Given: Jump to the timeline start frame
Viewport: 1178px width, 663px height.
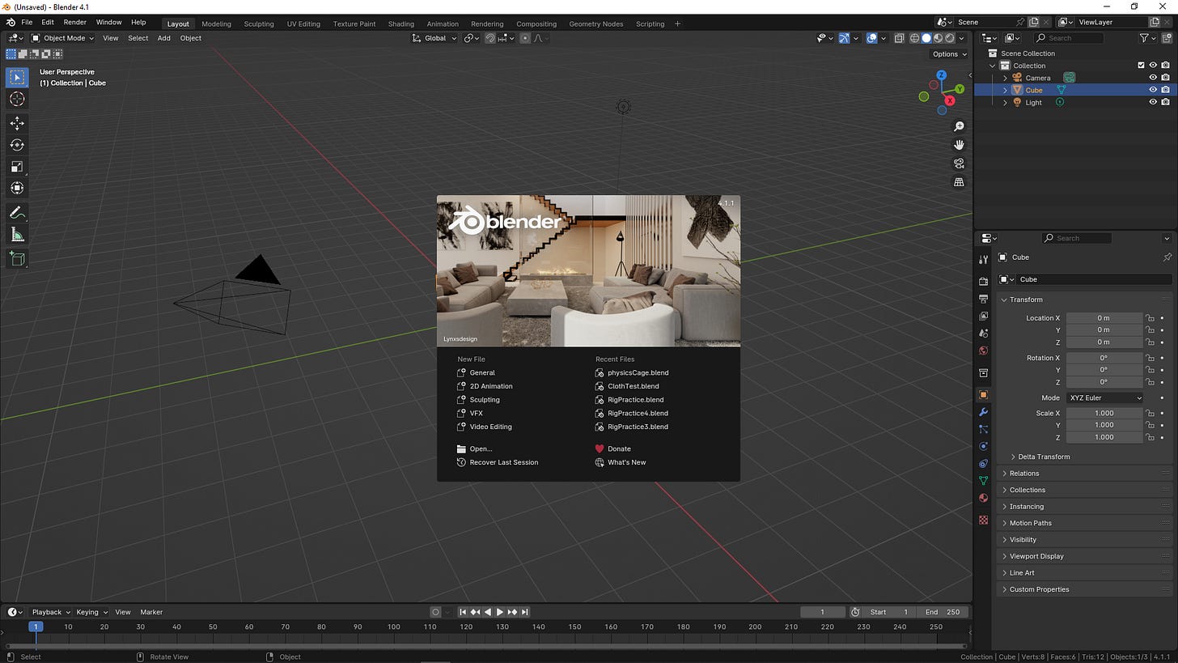Looking at the screenshot, I should (463, 612).
